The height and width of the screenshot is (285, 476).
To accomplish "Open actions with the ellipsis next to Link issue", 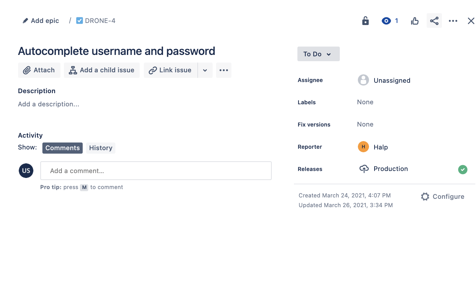I will tap(223, 70).
